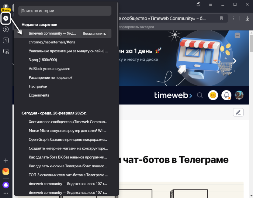Click the yellow Войти login label

pos(6,10)
